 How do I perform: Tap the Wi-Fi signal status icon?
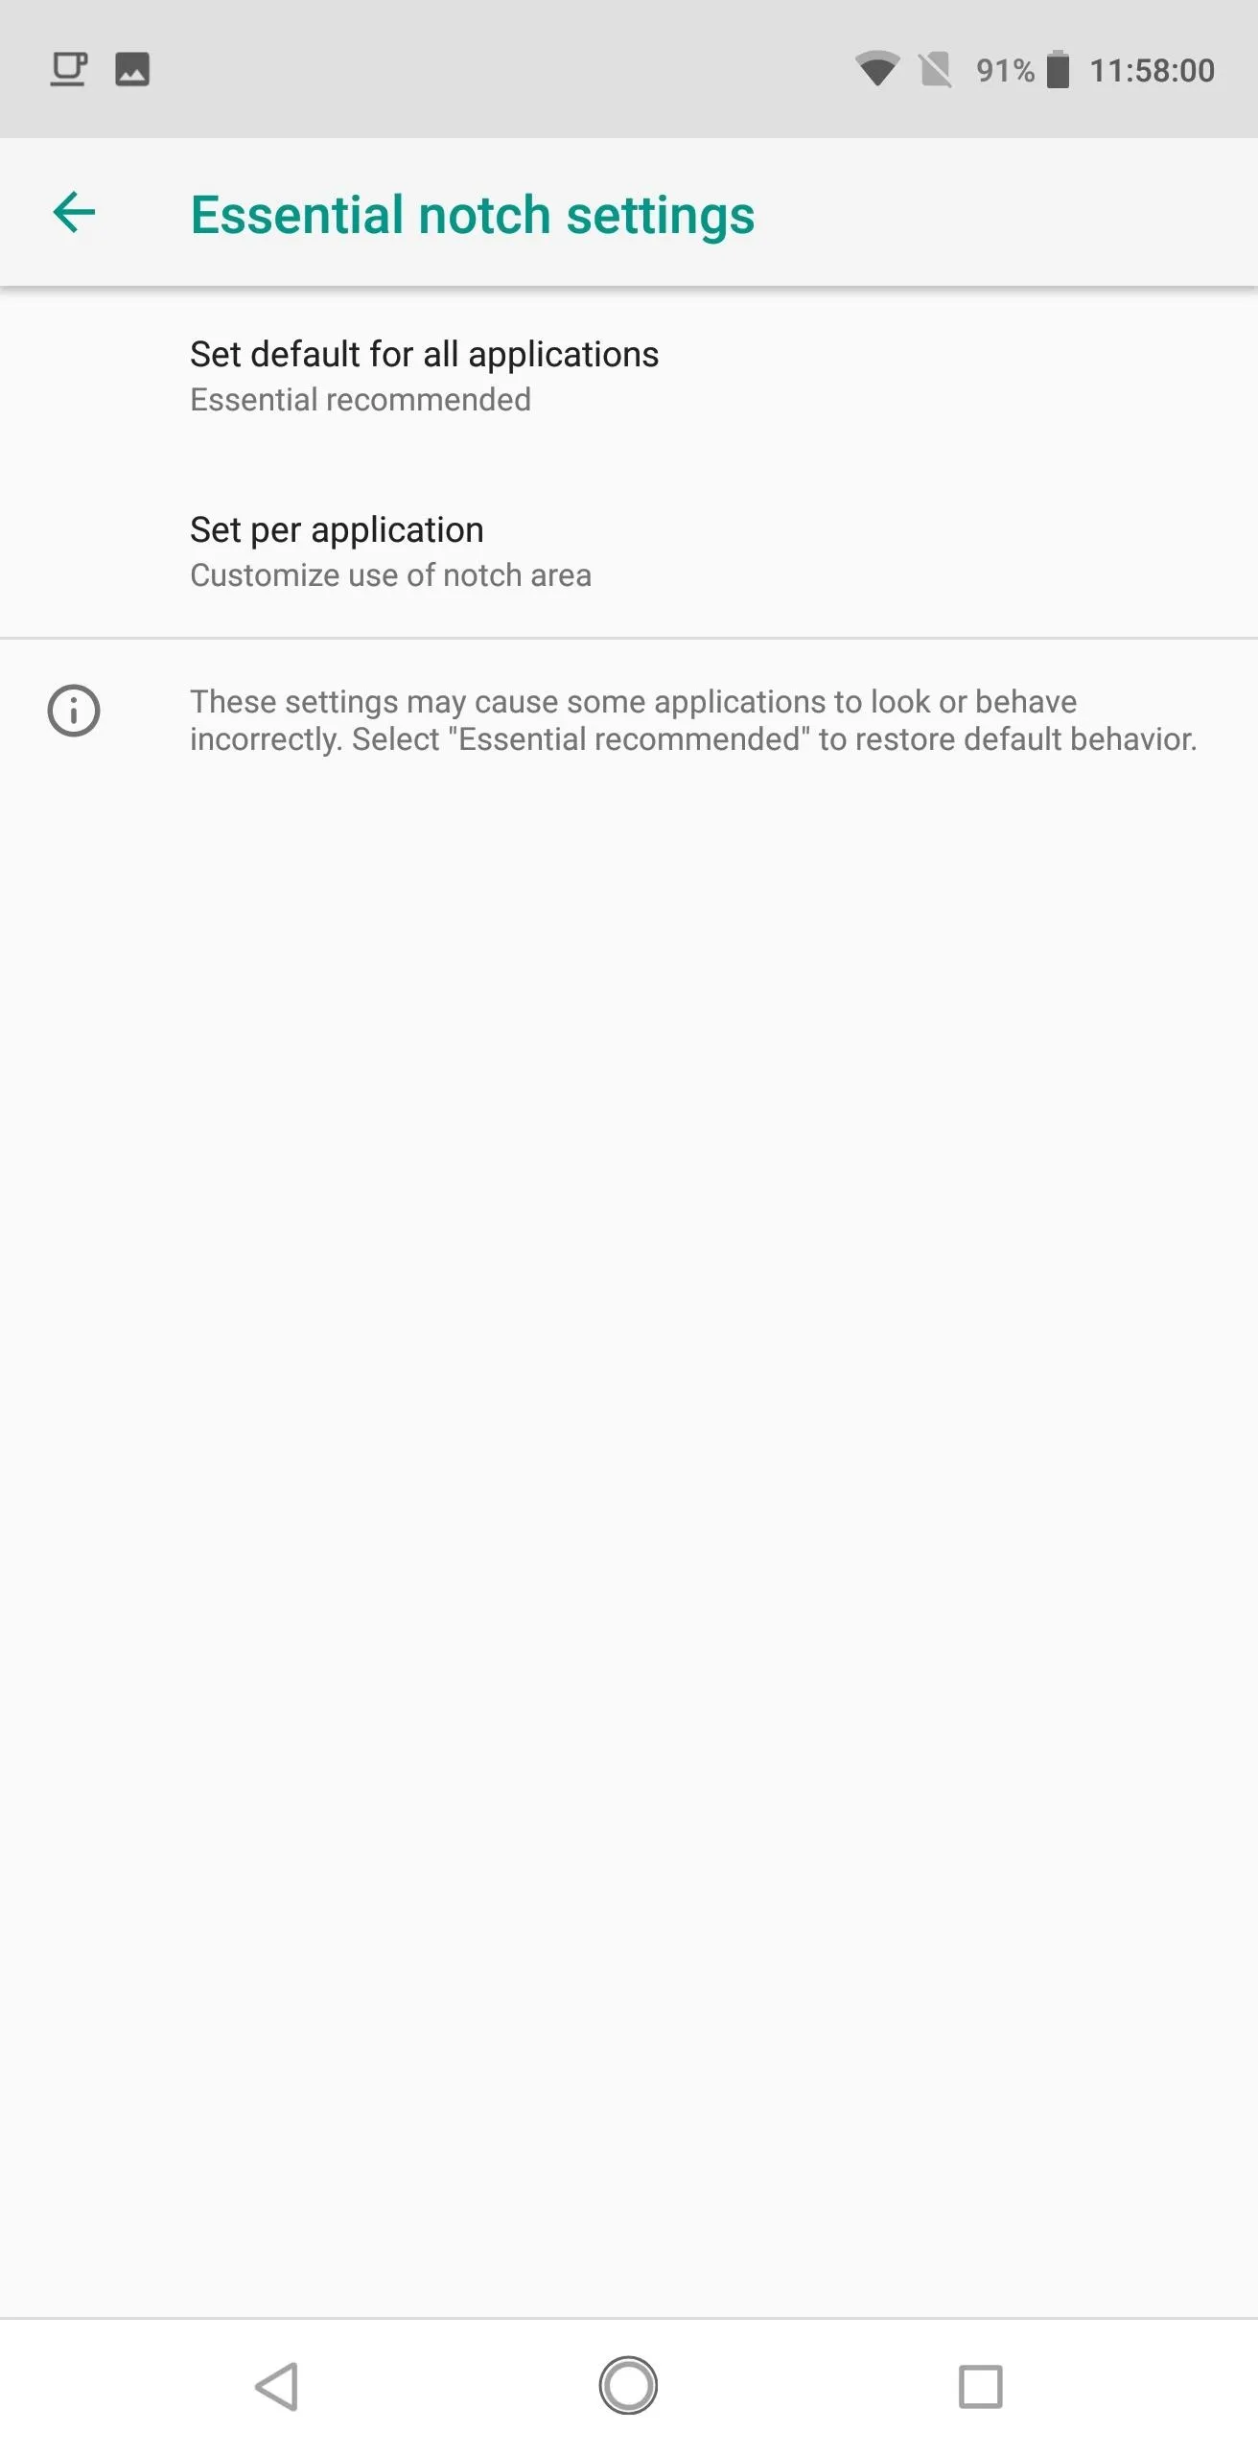[876, 69]
